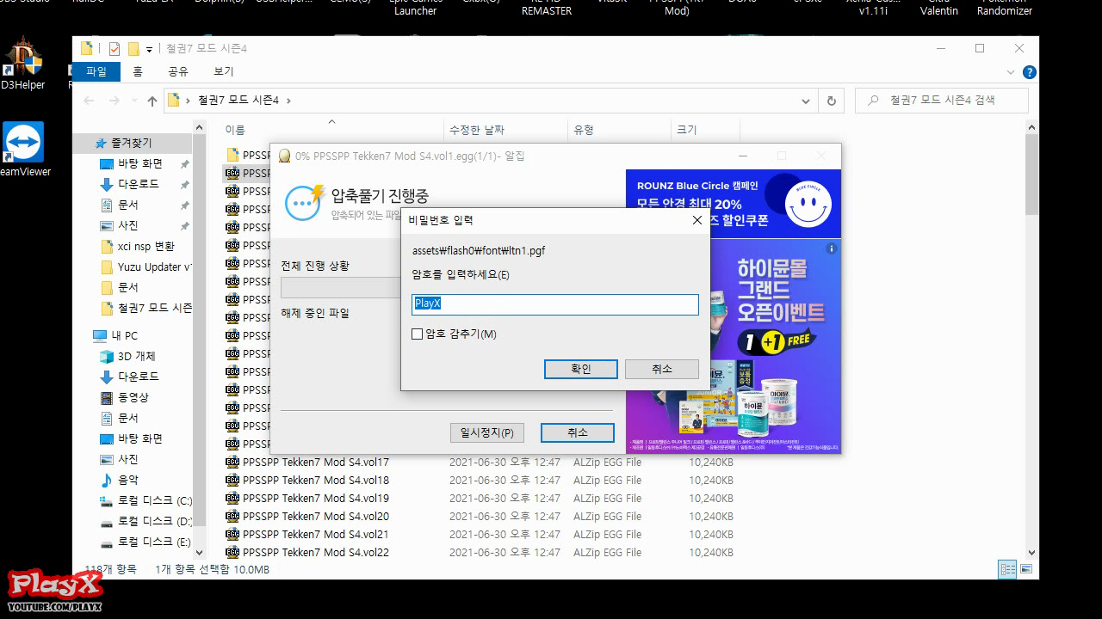This screenshot has height=619, width=1102.
Task: Click the ad info icon on the banner
Action: [x=832, y=249]
